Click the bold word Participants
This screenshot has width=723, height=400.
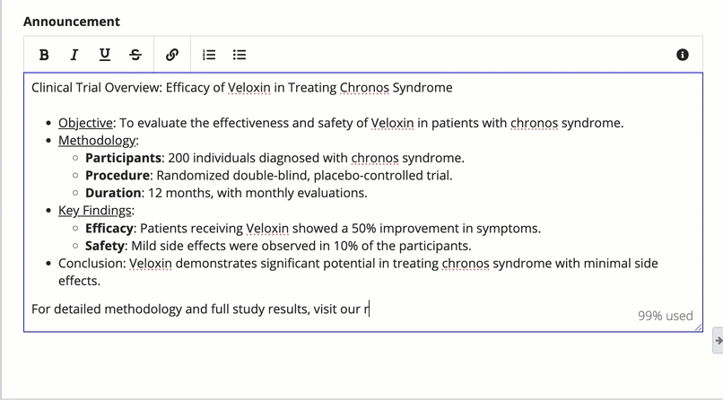(123, 158)
